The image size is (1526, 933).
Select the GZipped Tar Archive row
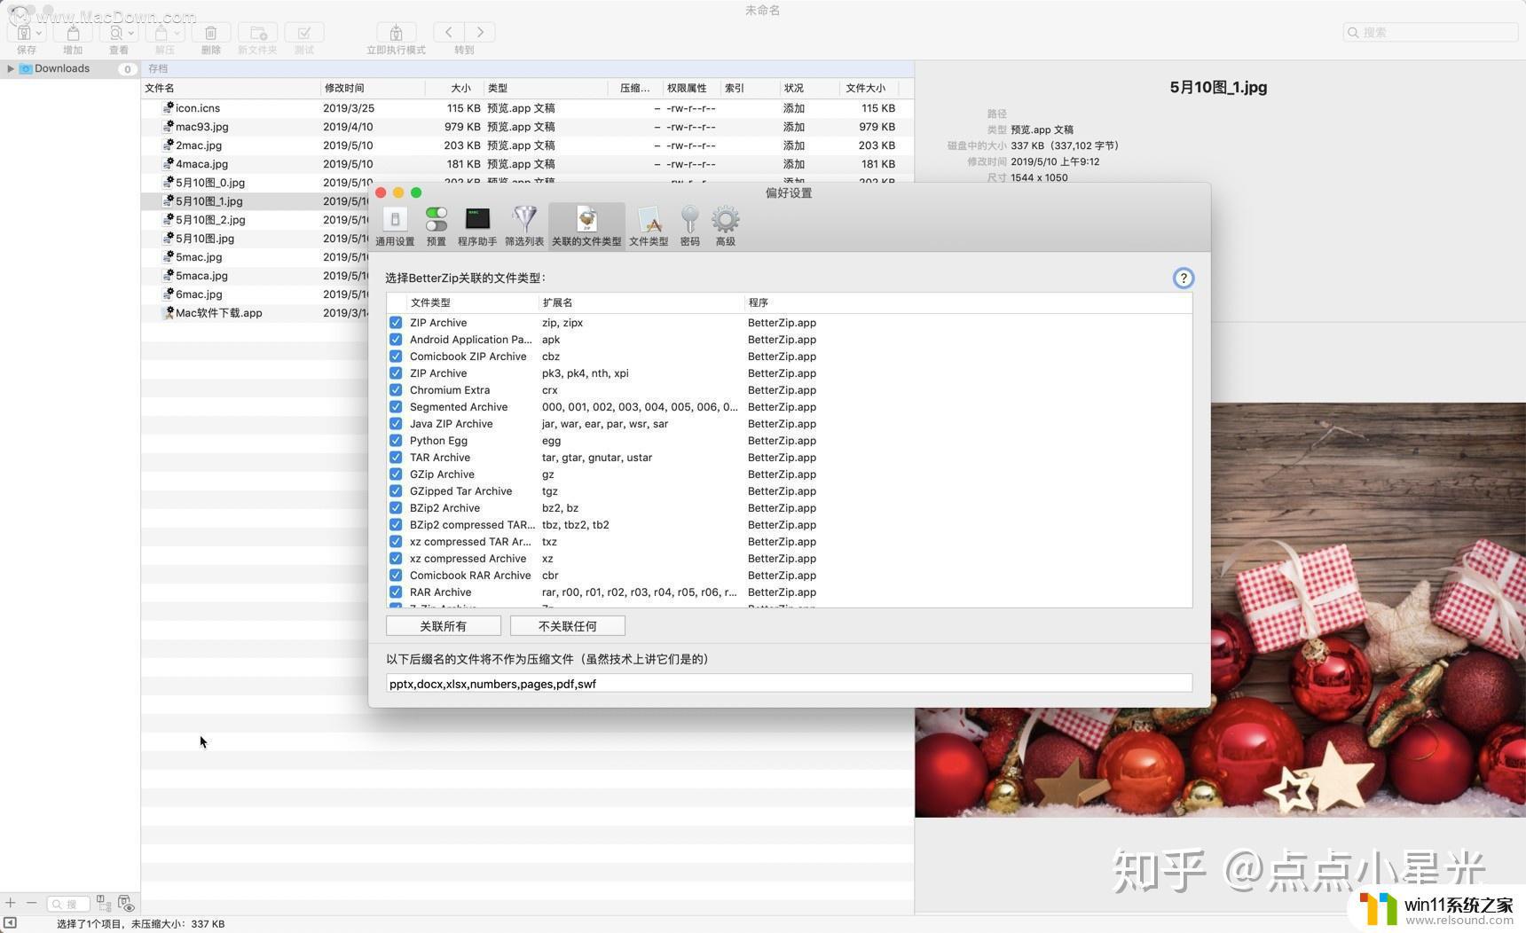[789, 491]
